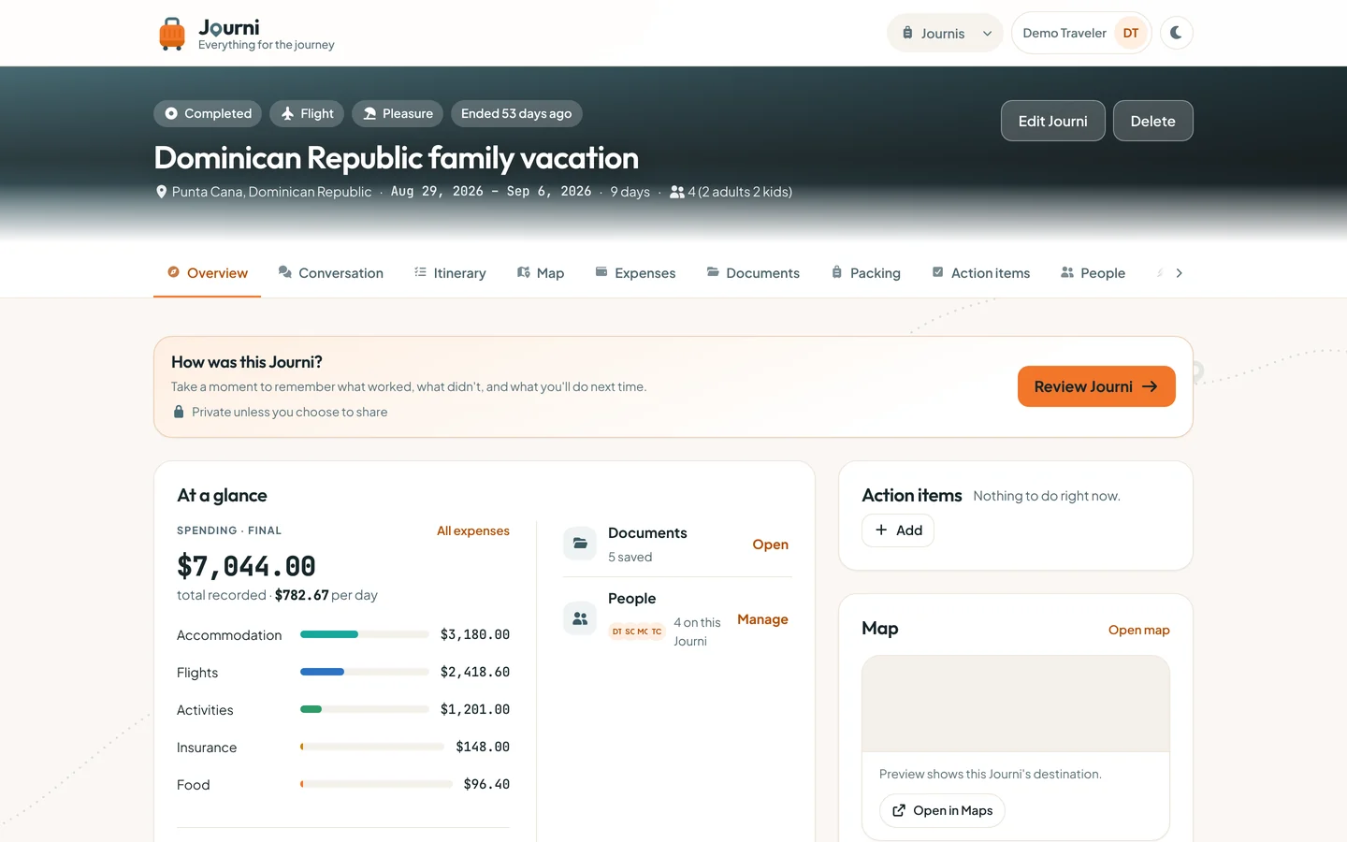1347x842 pixels.
Task: Open Demo Traveler account menu
Action: [1081, 33]
